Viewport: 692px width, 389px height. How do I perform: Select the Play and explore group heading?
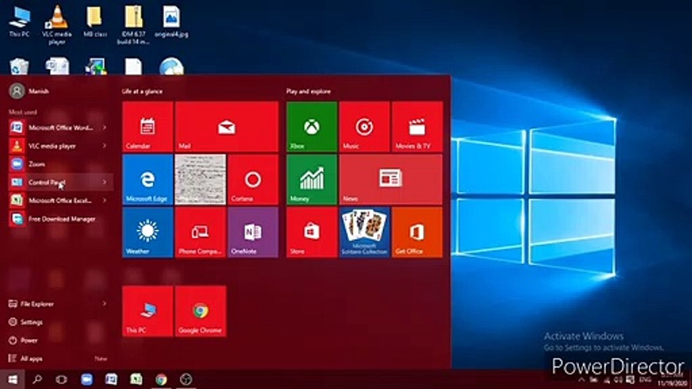[309, 91]
